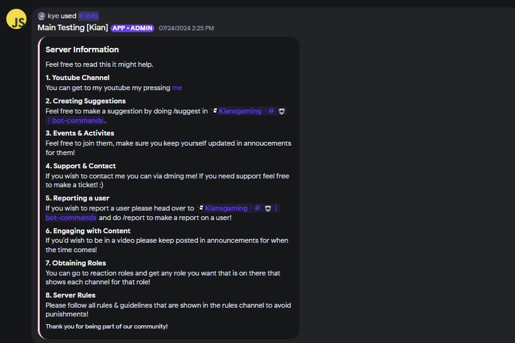Click the embed's pink left accent bar
This screenshot has height=343, width=515.
click(39, 188)
